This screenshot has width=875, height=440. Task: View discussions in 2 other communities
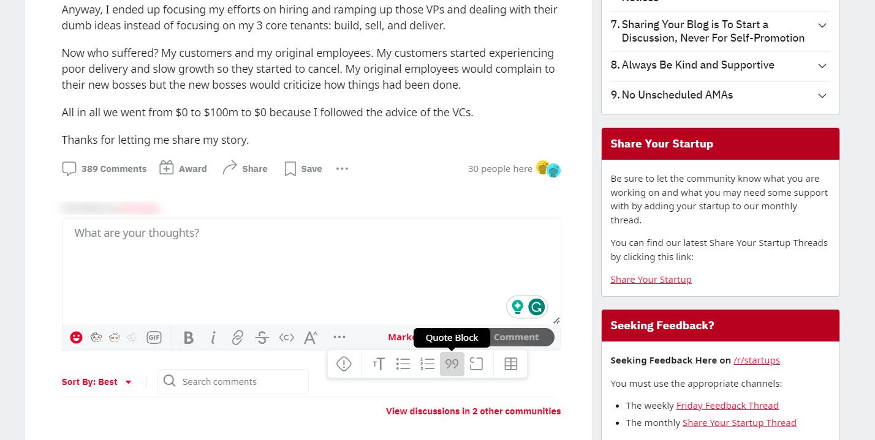[x=473, y=411]
